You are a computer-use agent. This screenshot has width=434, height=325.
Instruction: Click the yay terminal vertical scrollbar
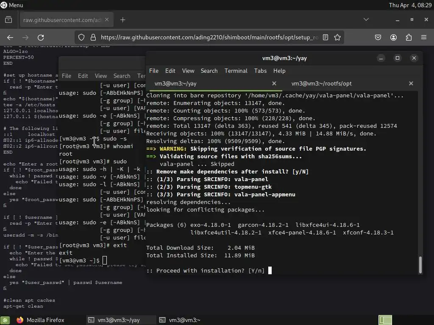[420, 264]
